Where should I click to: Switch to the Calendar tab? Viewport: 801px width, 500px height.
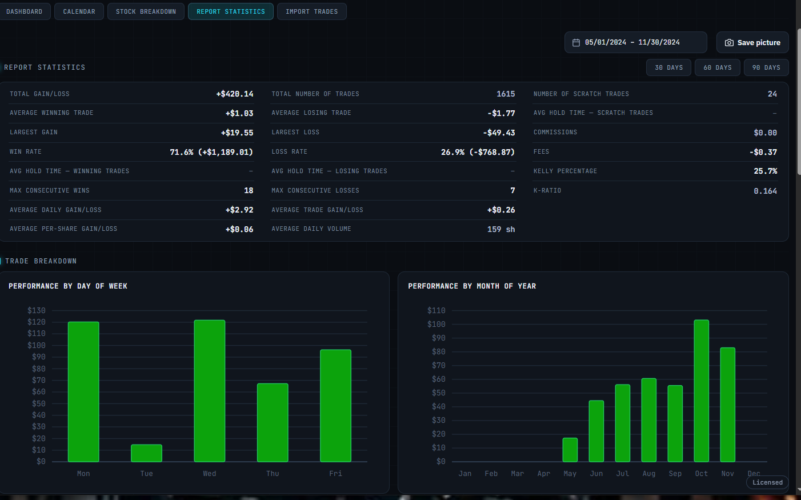[x=79, y=11]
